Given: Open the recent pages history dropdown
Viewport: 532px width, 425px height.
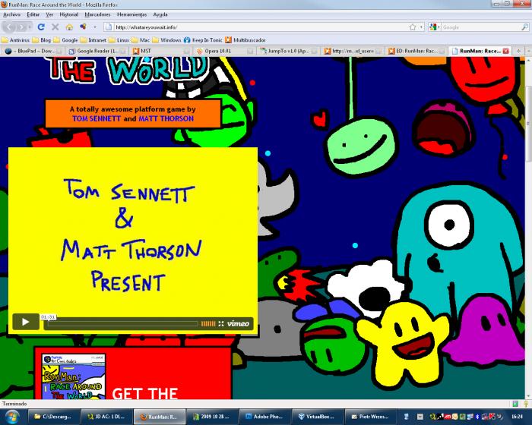Looking at the screenshot, I should (x=30, y=27).
